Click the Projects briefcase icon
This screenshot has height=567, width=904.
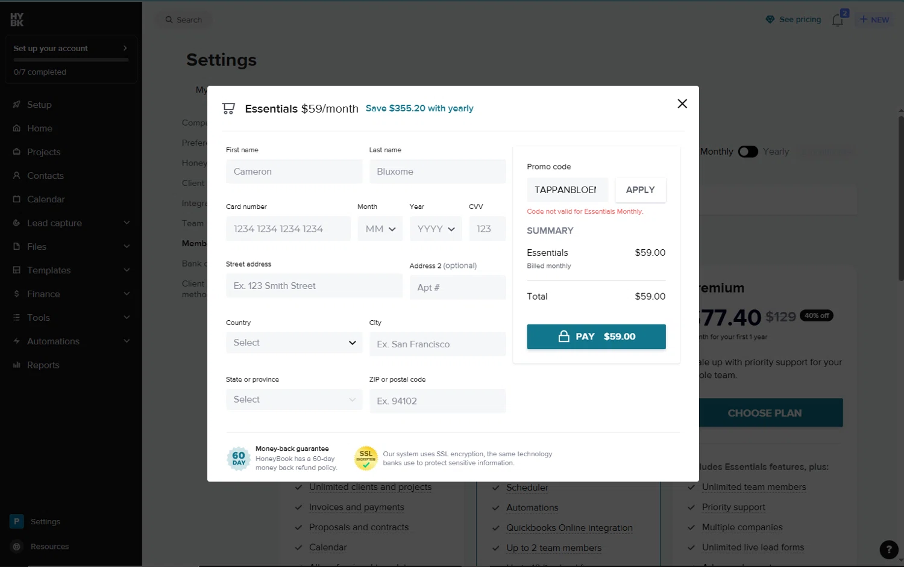tap(17, 152)
